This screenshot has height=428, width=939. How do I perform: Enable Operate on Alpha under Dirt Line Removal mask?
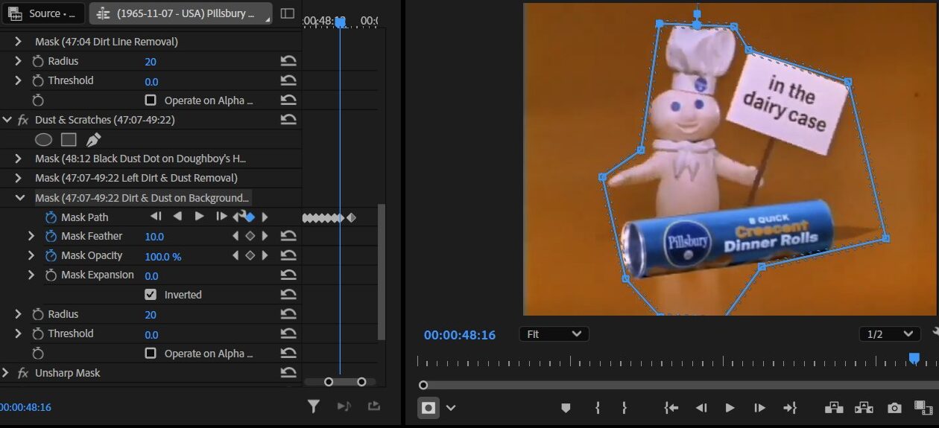(151, 100)
